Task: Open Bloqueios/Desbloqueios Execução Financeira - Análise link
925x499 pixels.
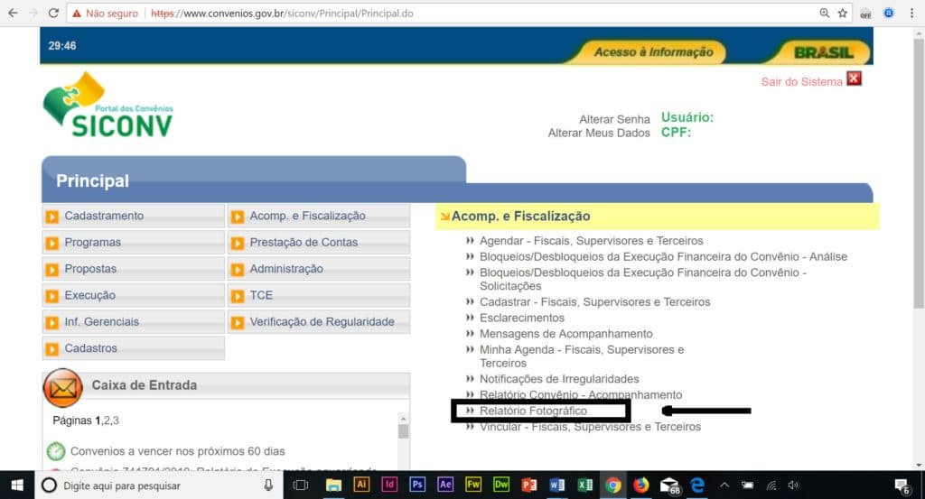Action: [663, 256]
